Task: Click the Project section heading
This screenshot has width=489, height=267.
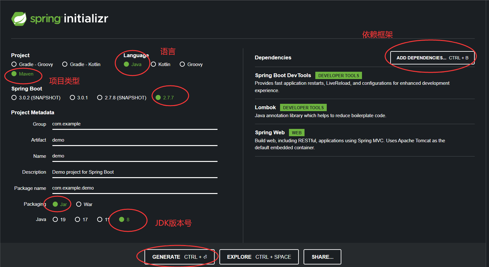Action: (20, 56)
